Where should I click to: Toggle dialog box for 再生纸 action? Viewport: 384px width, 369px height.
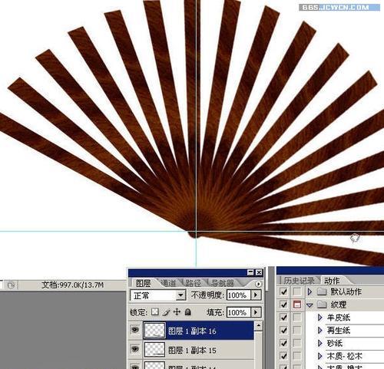[x=297, y=330]
